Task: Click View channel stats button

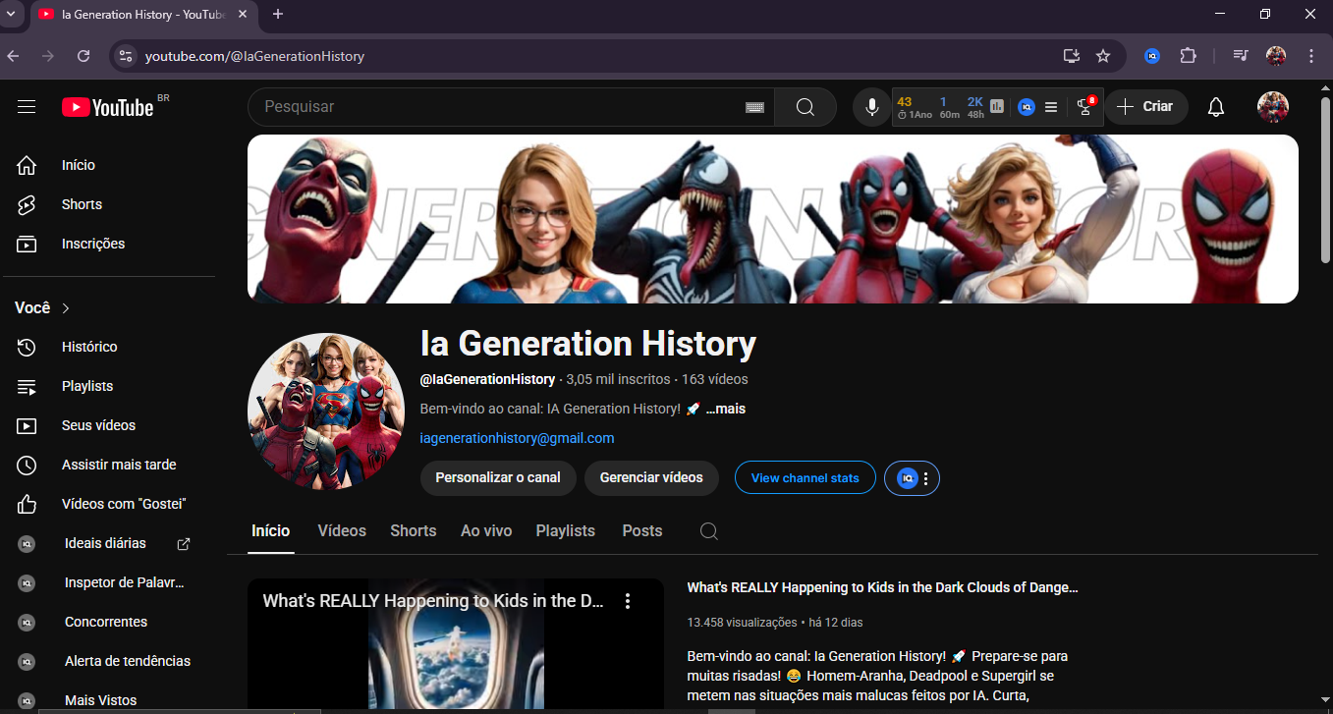Action: click(805, 478)
